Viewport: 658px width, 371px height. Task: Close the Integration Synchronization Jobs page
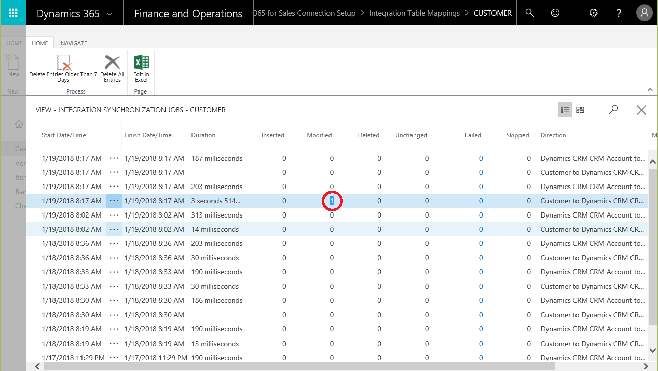coord(641,110)
